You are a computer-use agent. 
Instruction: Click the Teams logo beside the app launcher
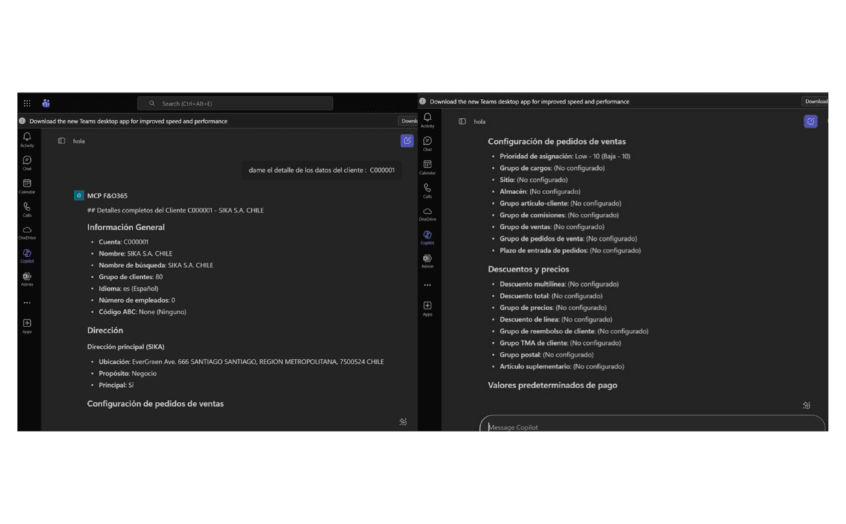[46, 104]
